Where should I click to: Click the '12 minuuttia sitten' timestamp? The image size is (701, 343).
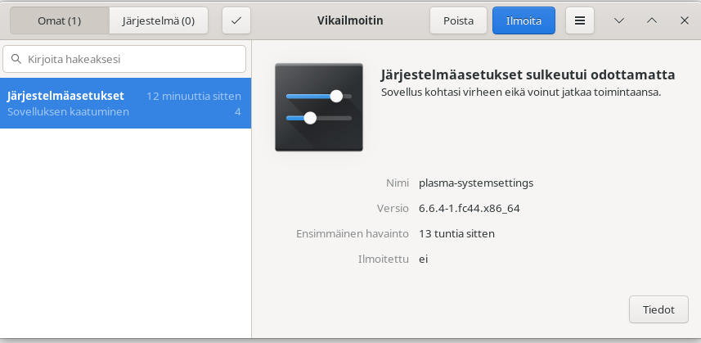tap(194, 96)
